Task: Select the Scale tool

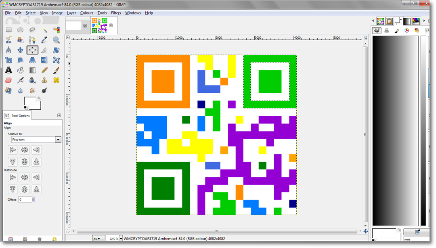Action: tap(8, 60)
